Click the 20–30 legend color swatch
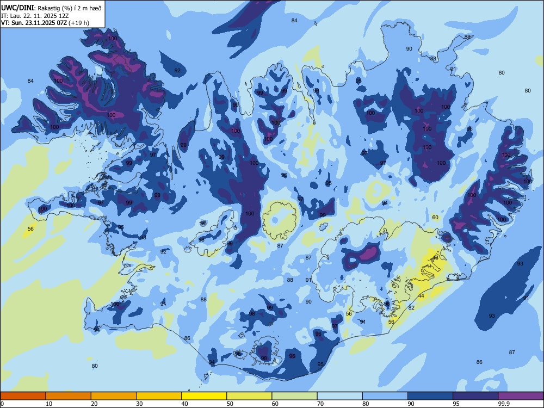Viewport: 544px width, 408px height. (x=114, y=396)
